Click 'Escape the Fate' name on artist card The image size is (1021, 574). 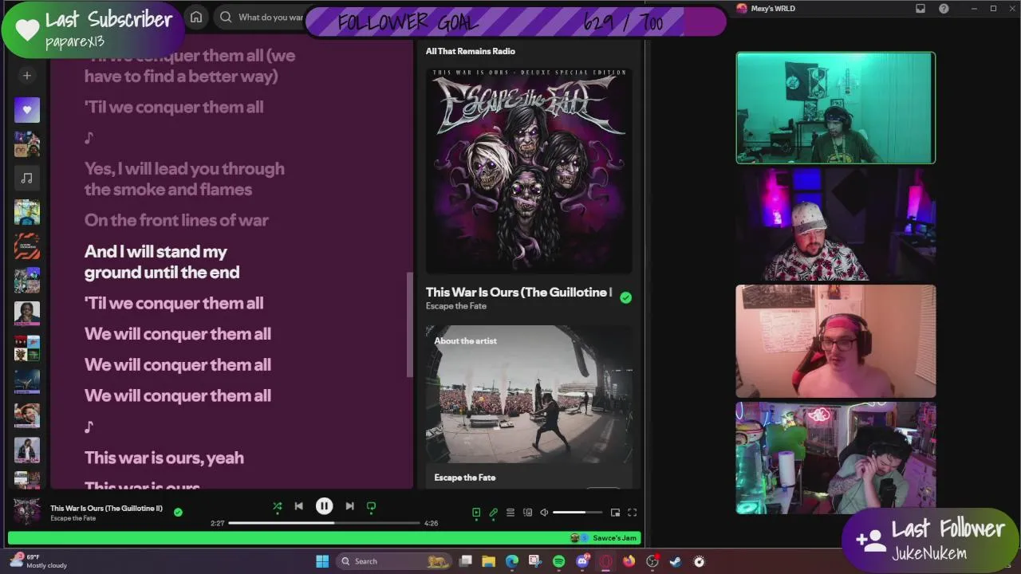click(x=465, y=478)
